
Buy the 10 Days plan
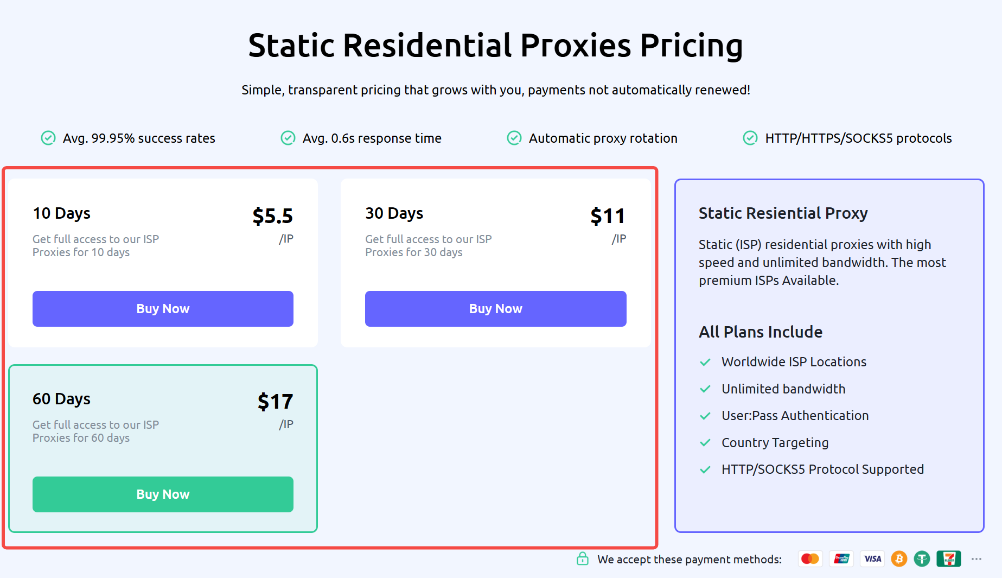[x=163, y=309]
